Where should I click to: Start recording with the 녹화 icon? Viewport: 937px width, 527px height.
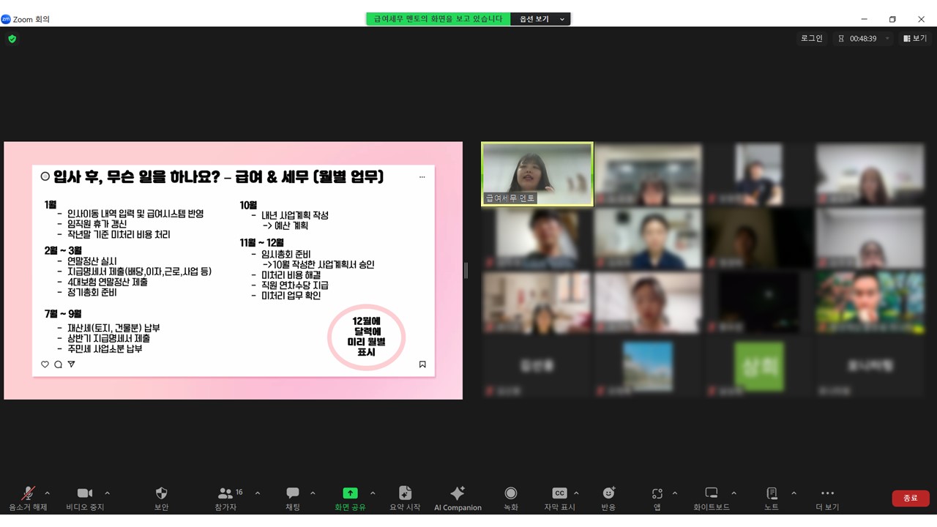pos(511,493)
